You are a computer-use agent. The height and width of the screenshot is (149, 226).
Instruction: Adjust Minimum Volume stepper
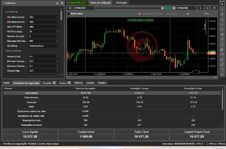tap(57, 61)
